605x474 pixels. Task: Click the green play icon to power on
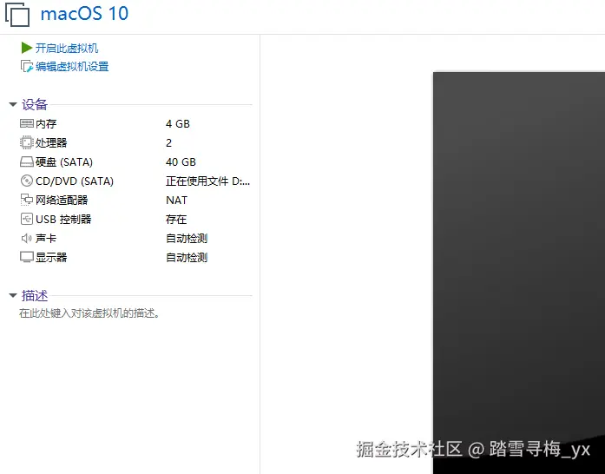27,48
